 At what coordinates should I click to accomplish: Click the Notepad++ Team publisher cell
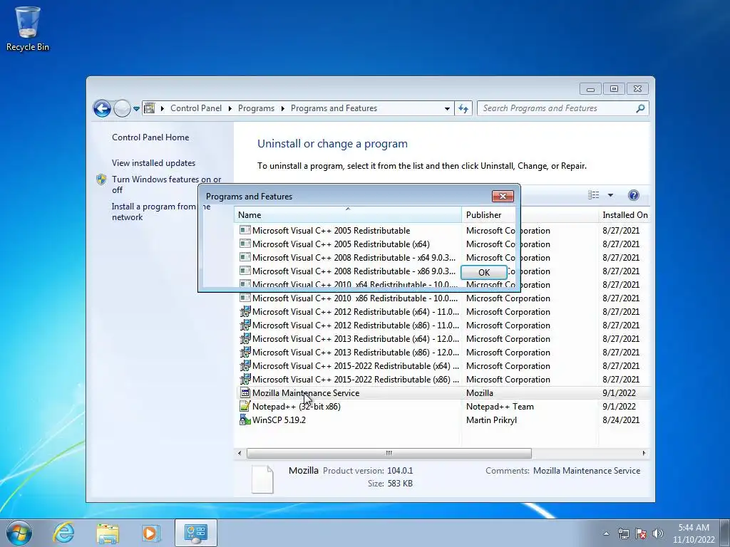click(500, 406)
